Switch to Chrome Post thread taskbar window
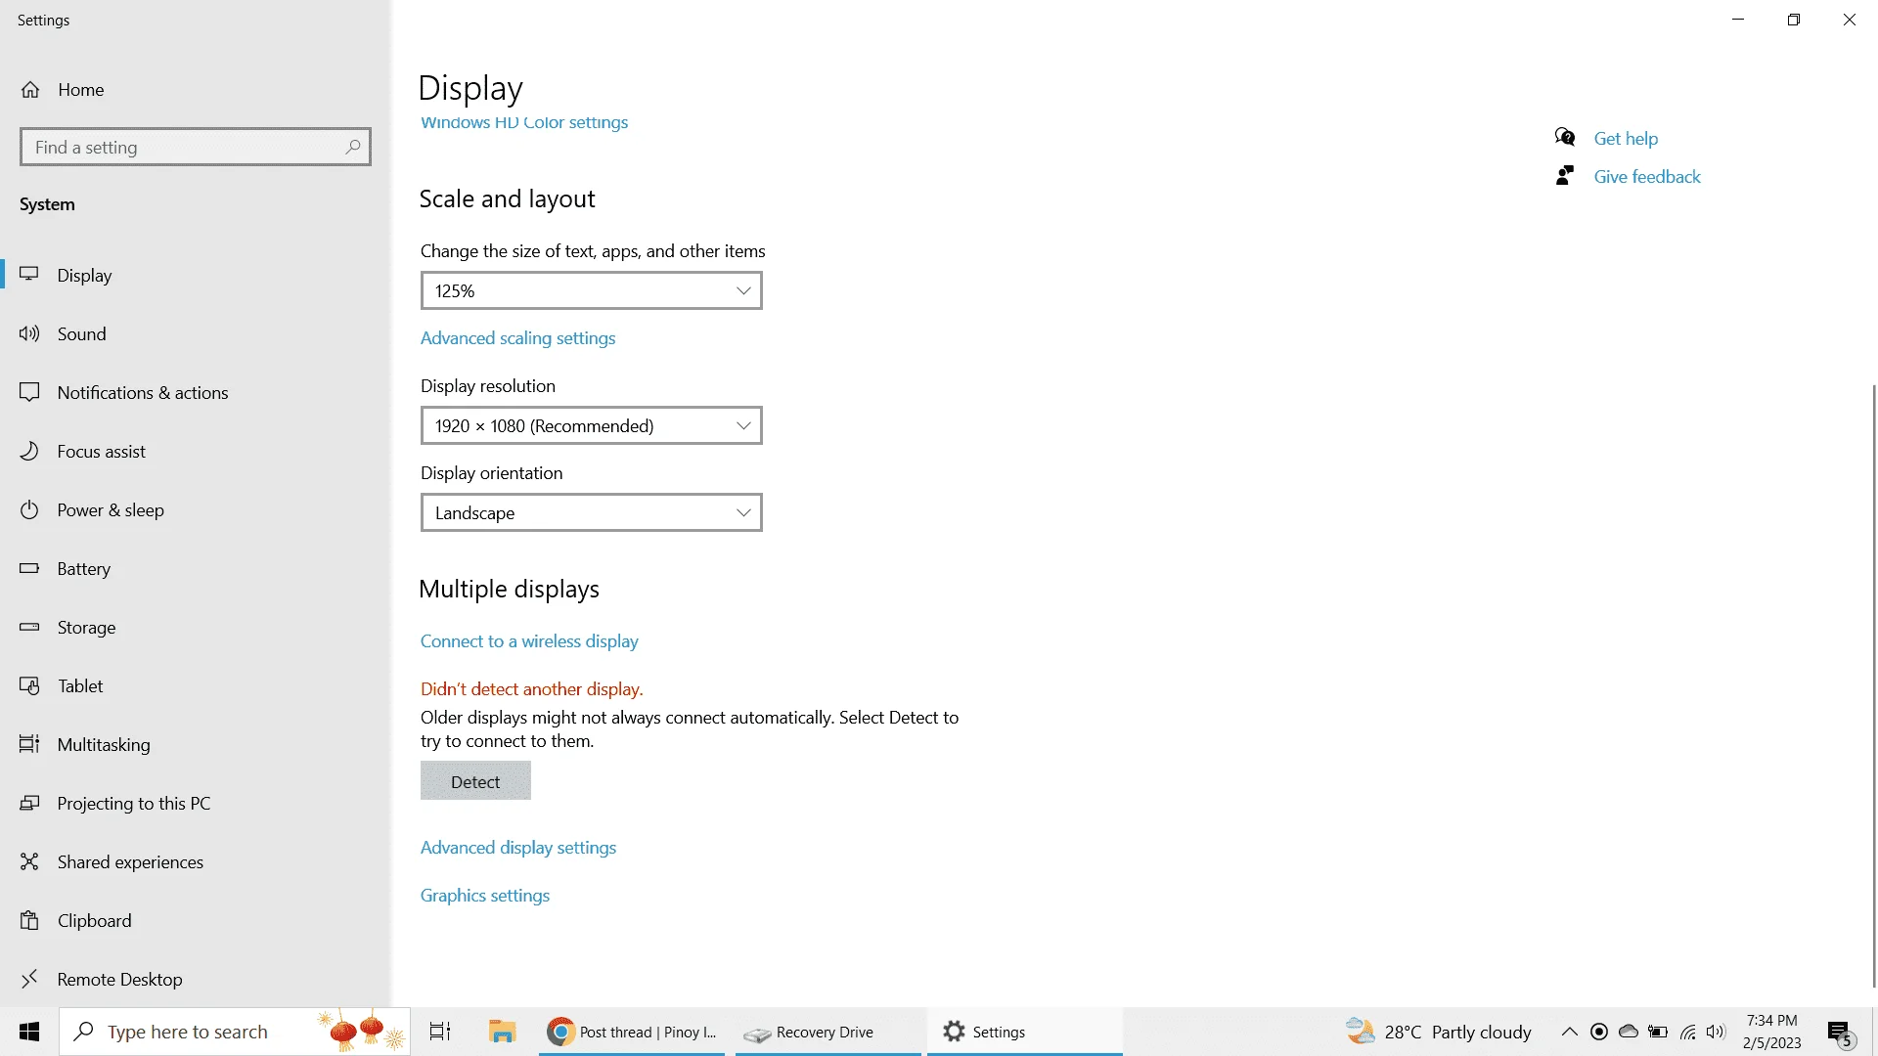The image size is (1878, 1056). point(632,1032)
